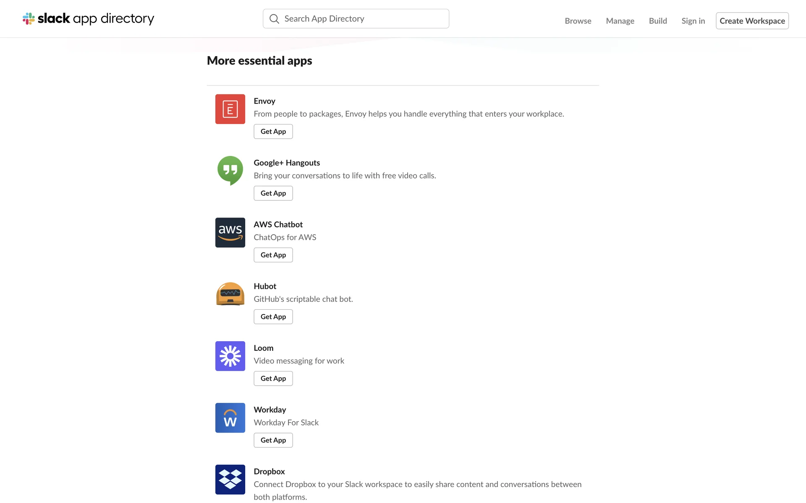
Task: Go to the Build menu item
Action: click(x=657, y=21)
